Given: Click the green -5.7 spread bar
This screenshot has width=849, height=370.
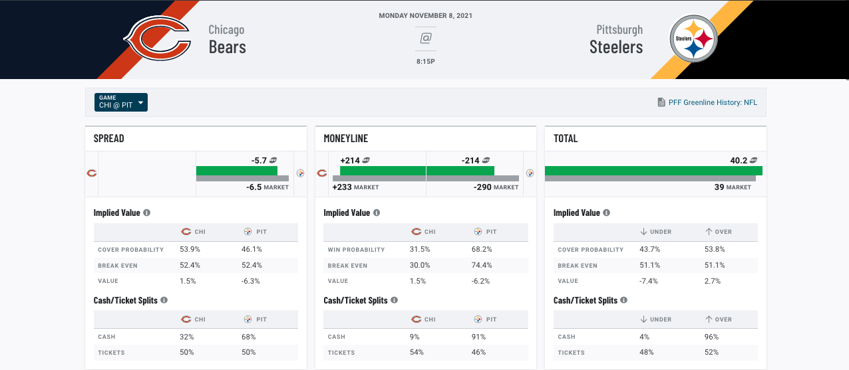Looking at the screenshot, I should pos(237,171).
